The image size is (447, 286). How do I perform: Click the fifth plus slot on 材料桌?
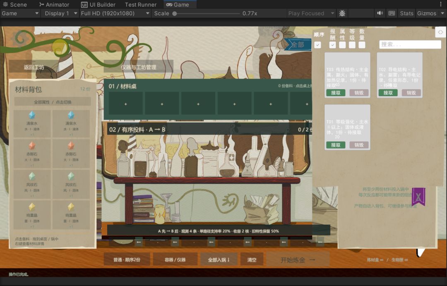point(271,104)
